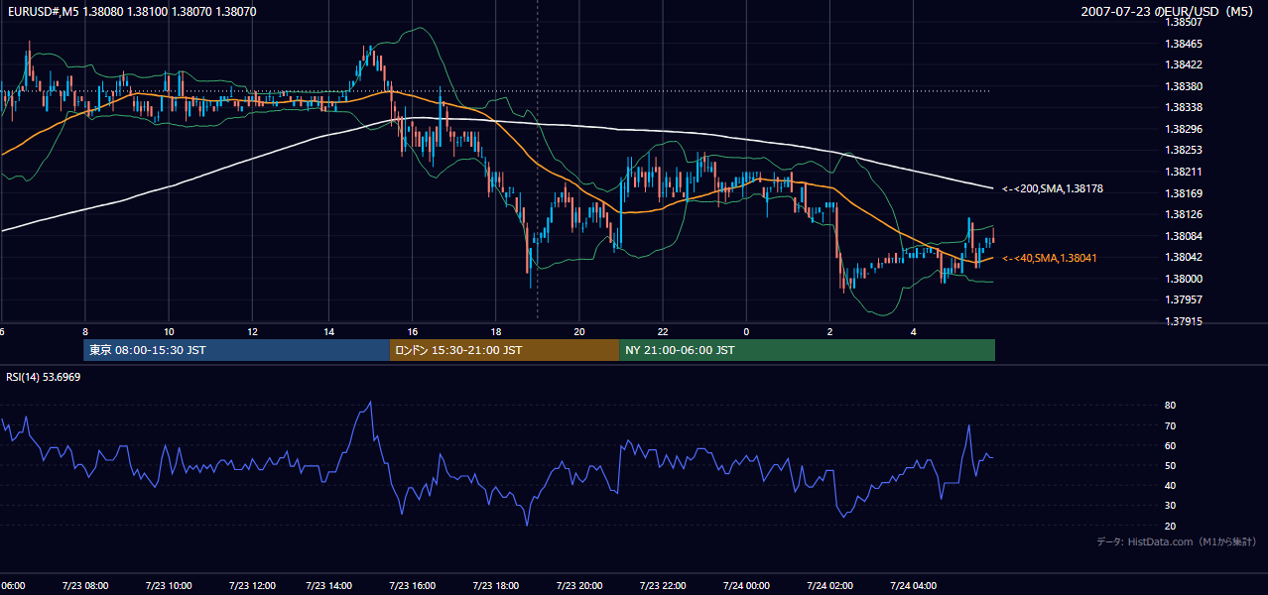Click the 1.38211 price axis label
Image resolution: width=1268 pixels, height=595 pixels.
(1184, 172)
